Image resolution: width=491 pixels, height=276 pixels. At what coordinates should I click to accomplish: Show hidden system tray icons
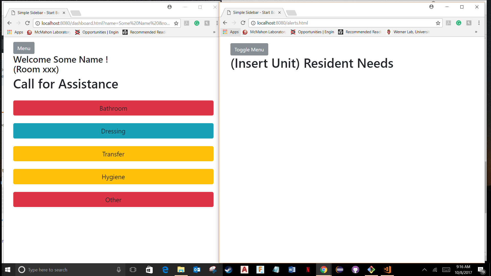pyautogui.click(x=424, y=270)
